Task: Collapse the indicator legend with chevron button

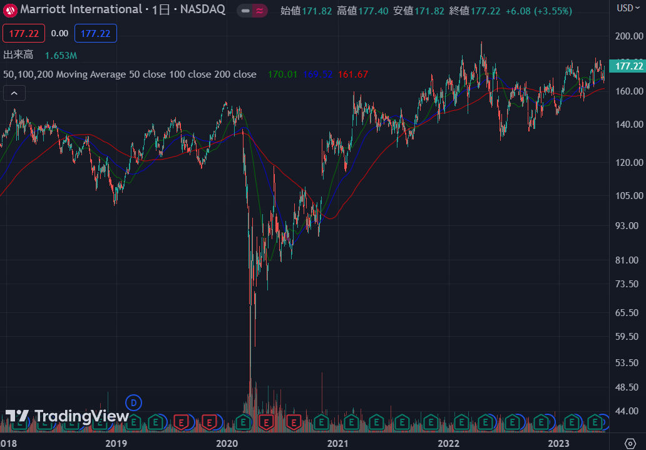Action: 14,93
